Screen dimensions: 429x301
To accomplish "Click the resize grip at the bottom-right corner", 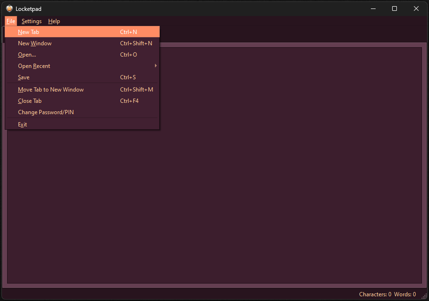I will (424, 297).
